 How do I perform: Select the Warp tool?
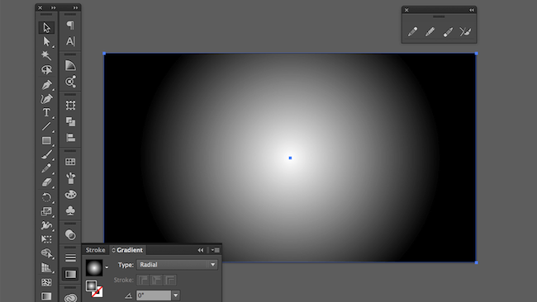[46, 225]
